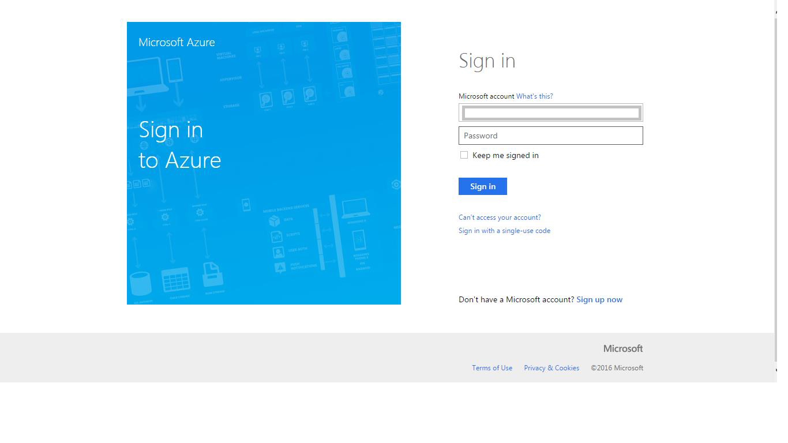Image resolution: width=788 pixels, height=443 pixels.
Task: Click the Sign in to Azure banner text
Action: [x=180, y=145]
